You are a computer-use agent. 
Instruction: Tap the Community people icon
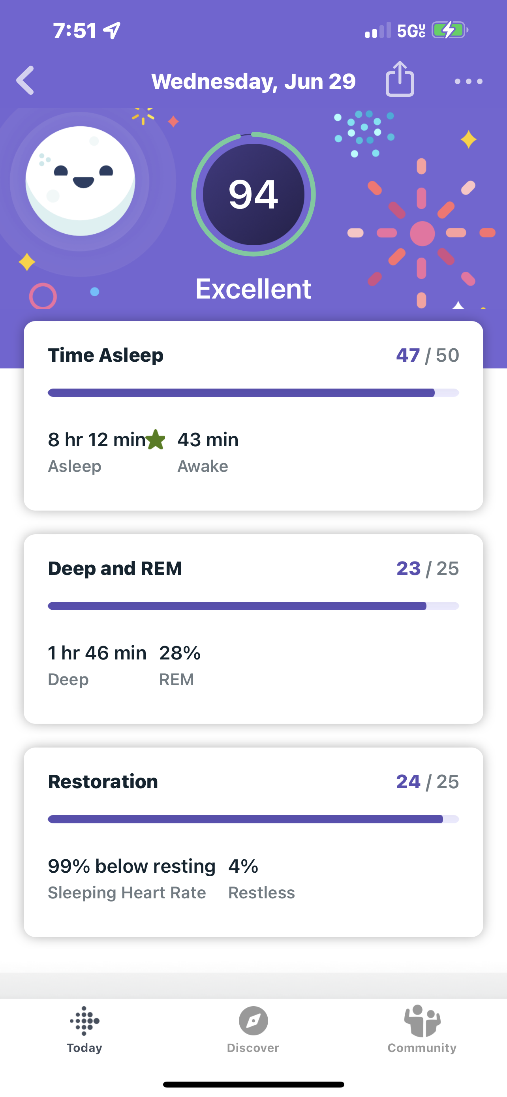[422, 1021]
